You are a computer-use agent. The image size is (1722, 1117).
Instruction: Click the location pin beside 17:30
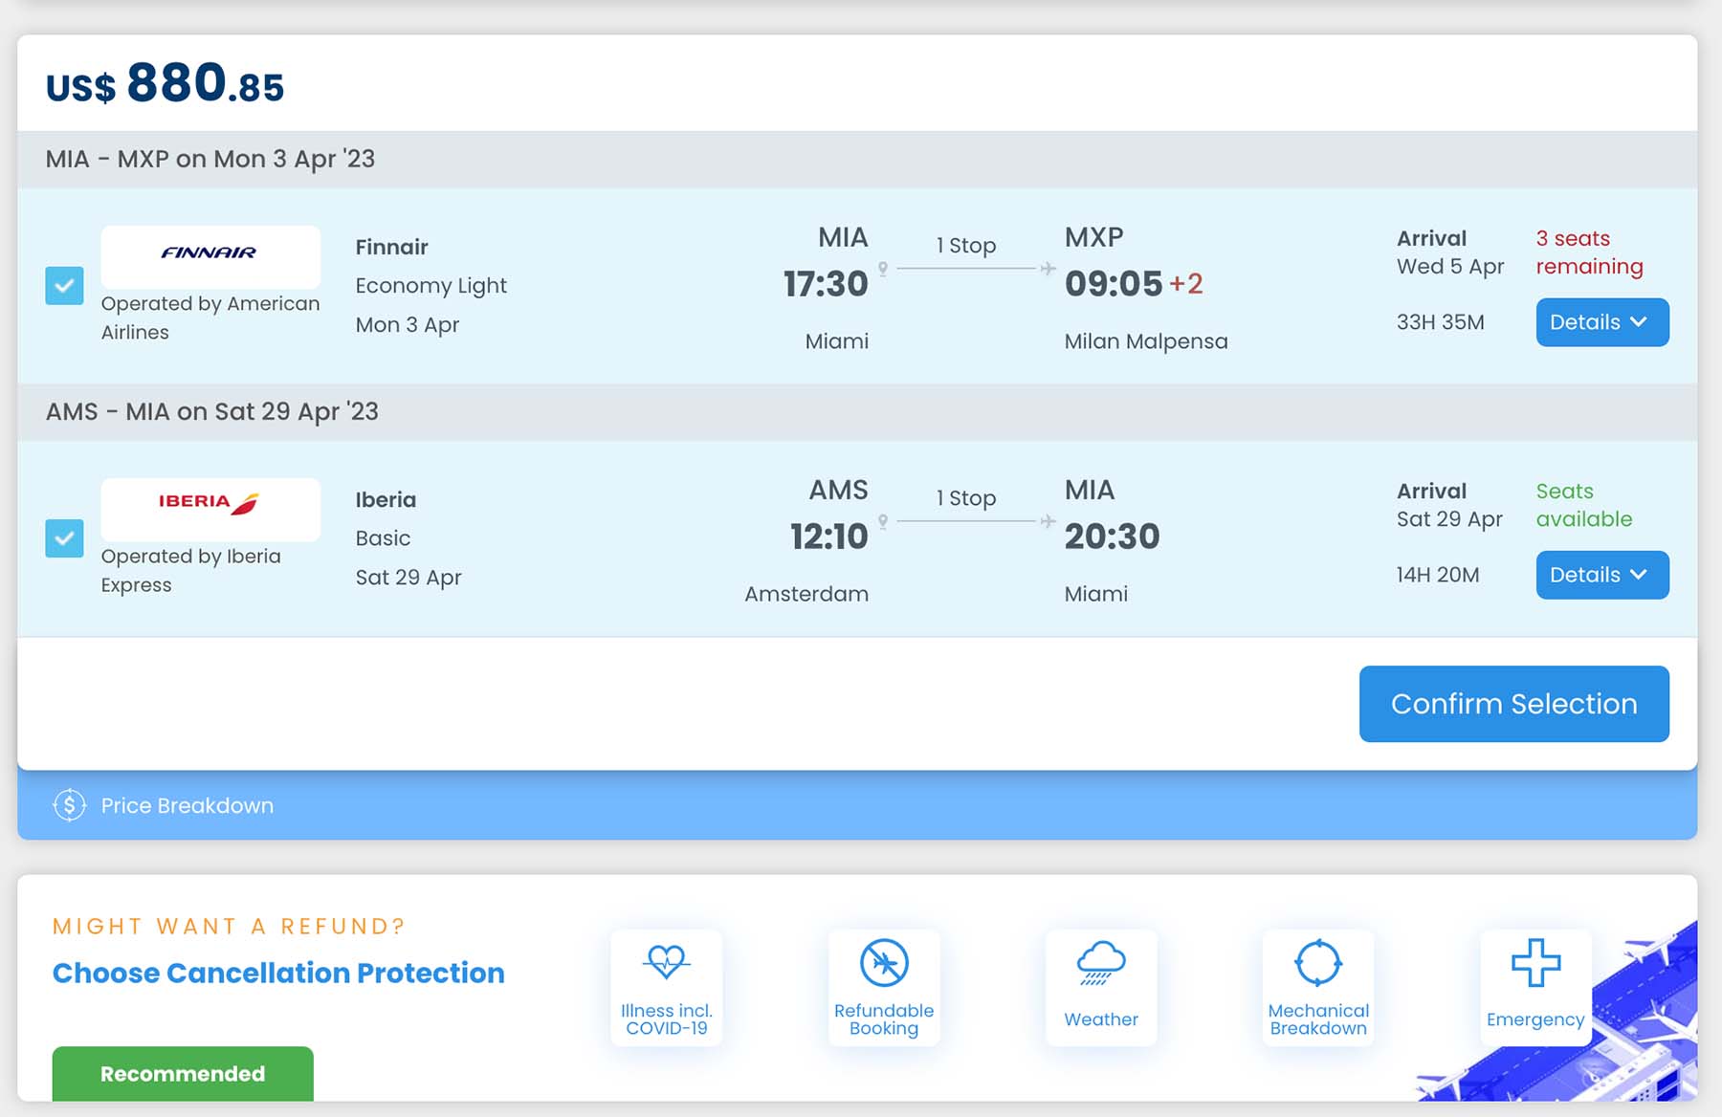coord(883,269)
